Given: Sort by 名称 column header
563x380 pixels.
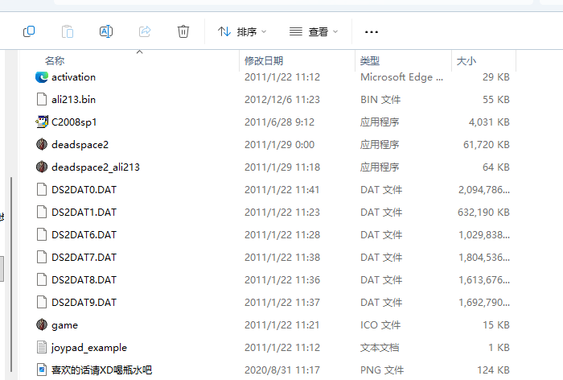Looking at the screenshot, I should 55,61.
